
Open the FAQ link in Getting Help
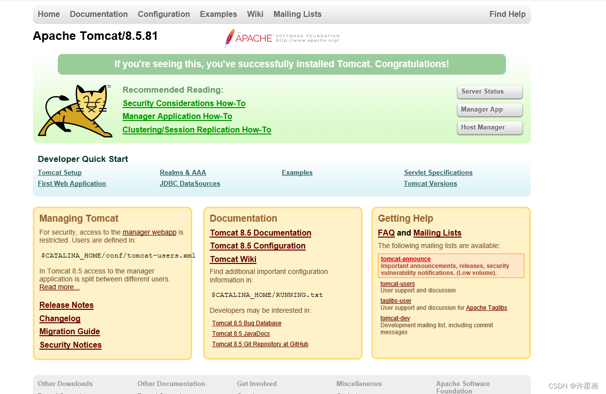(386, 233)
